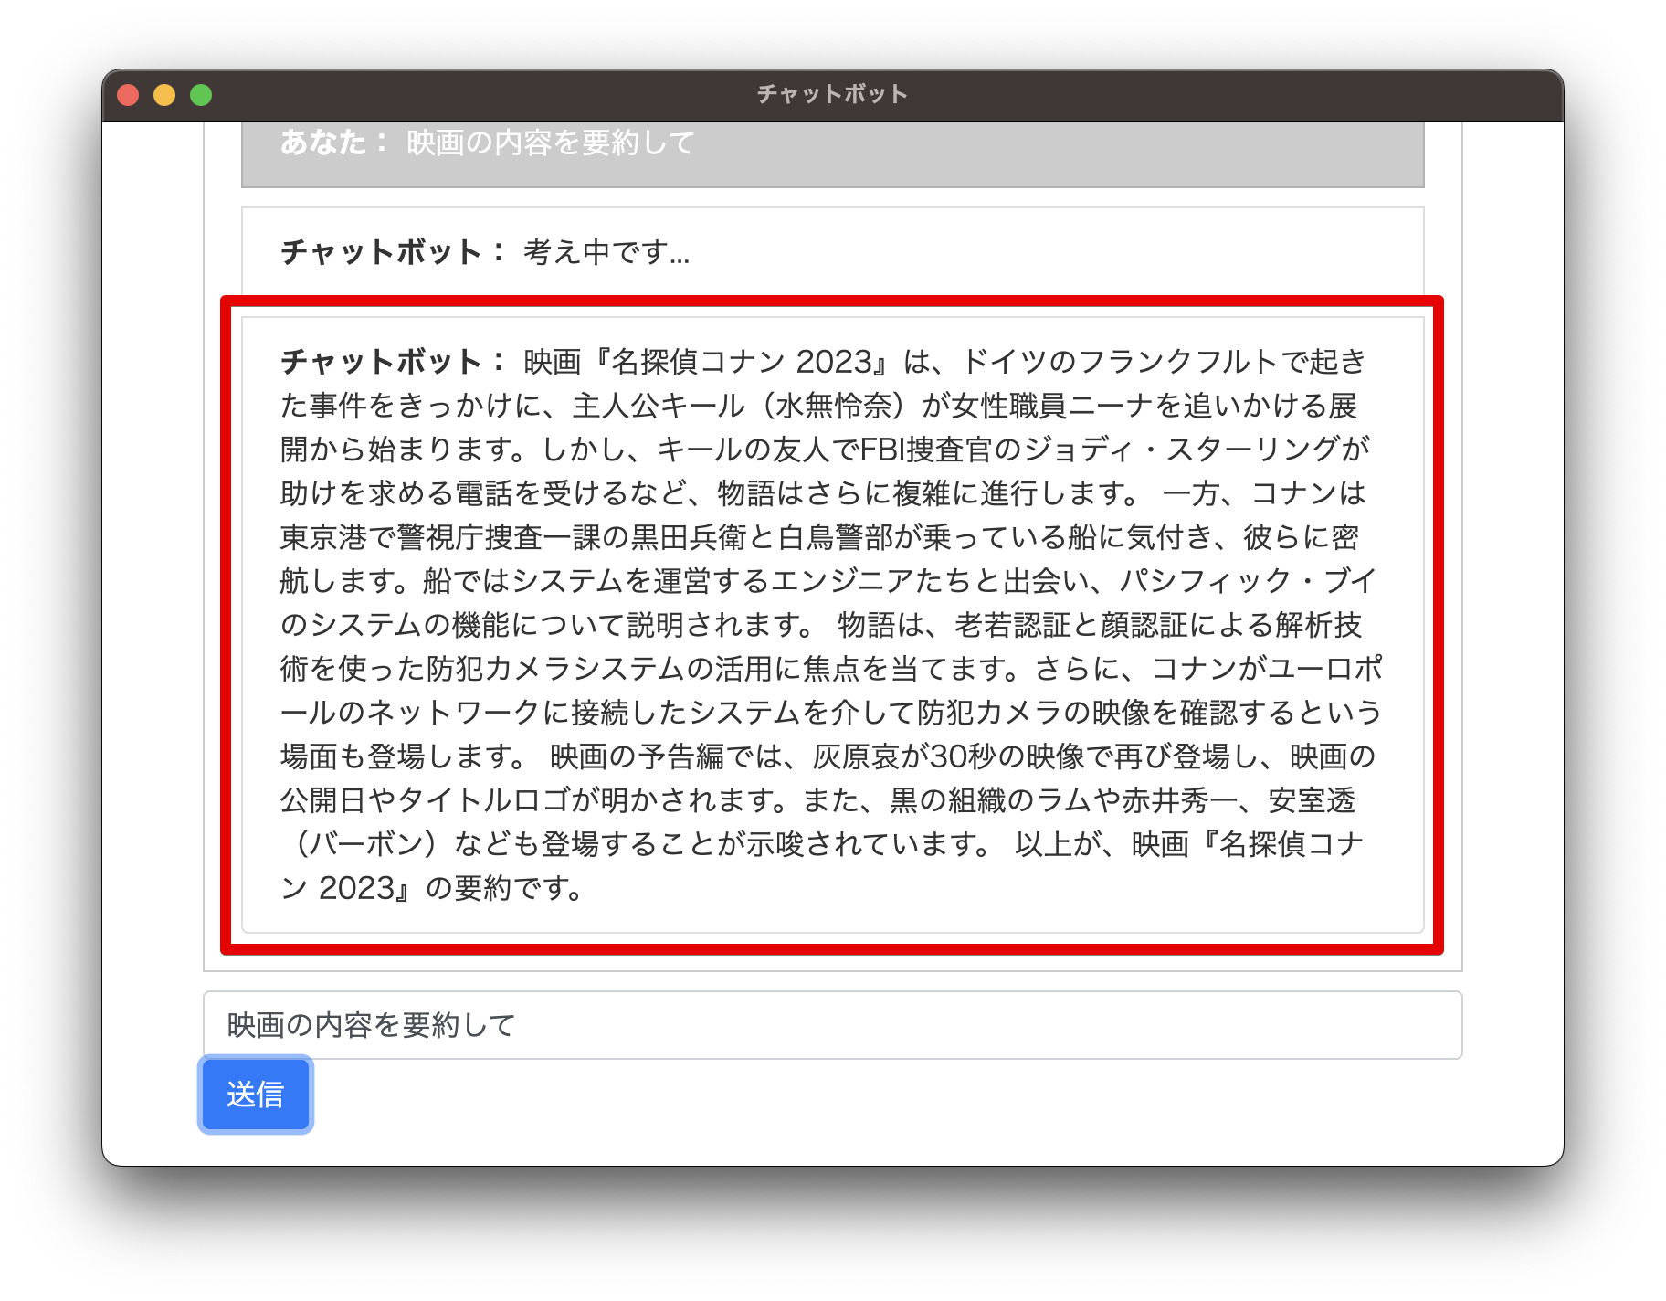Click the あなた: sender label

coord(333,143)
